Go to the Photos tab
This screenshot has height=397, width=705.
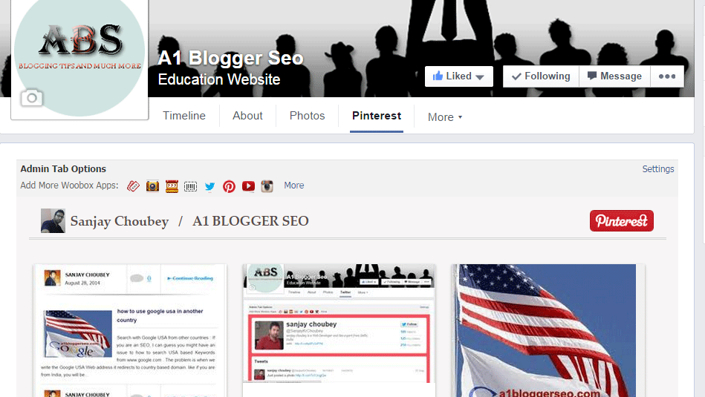(x=307, y=116)
